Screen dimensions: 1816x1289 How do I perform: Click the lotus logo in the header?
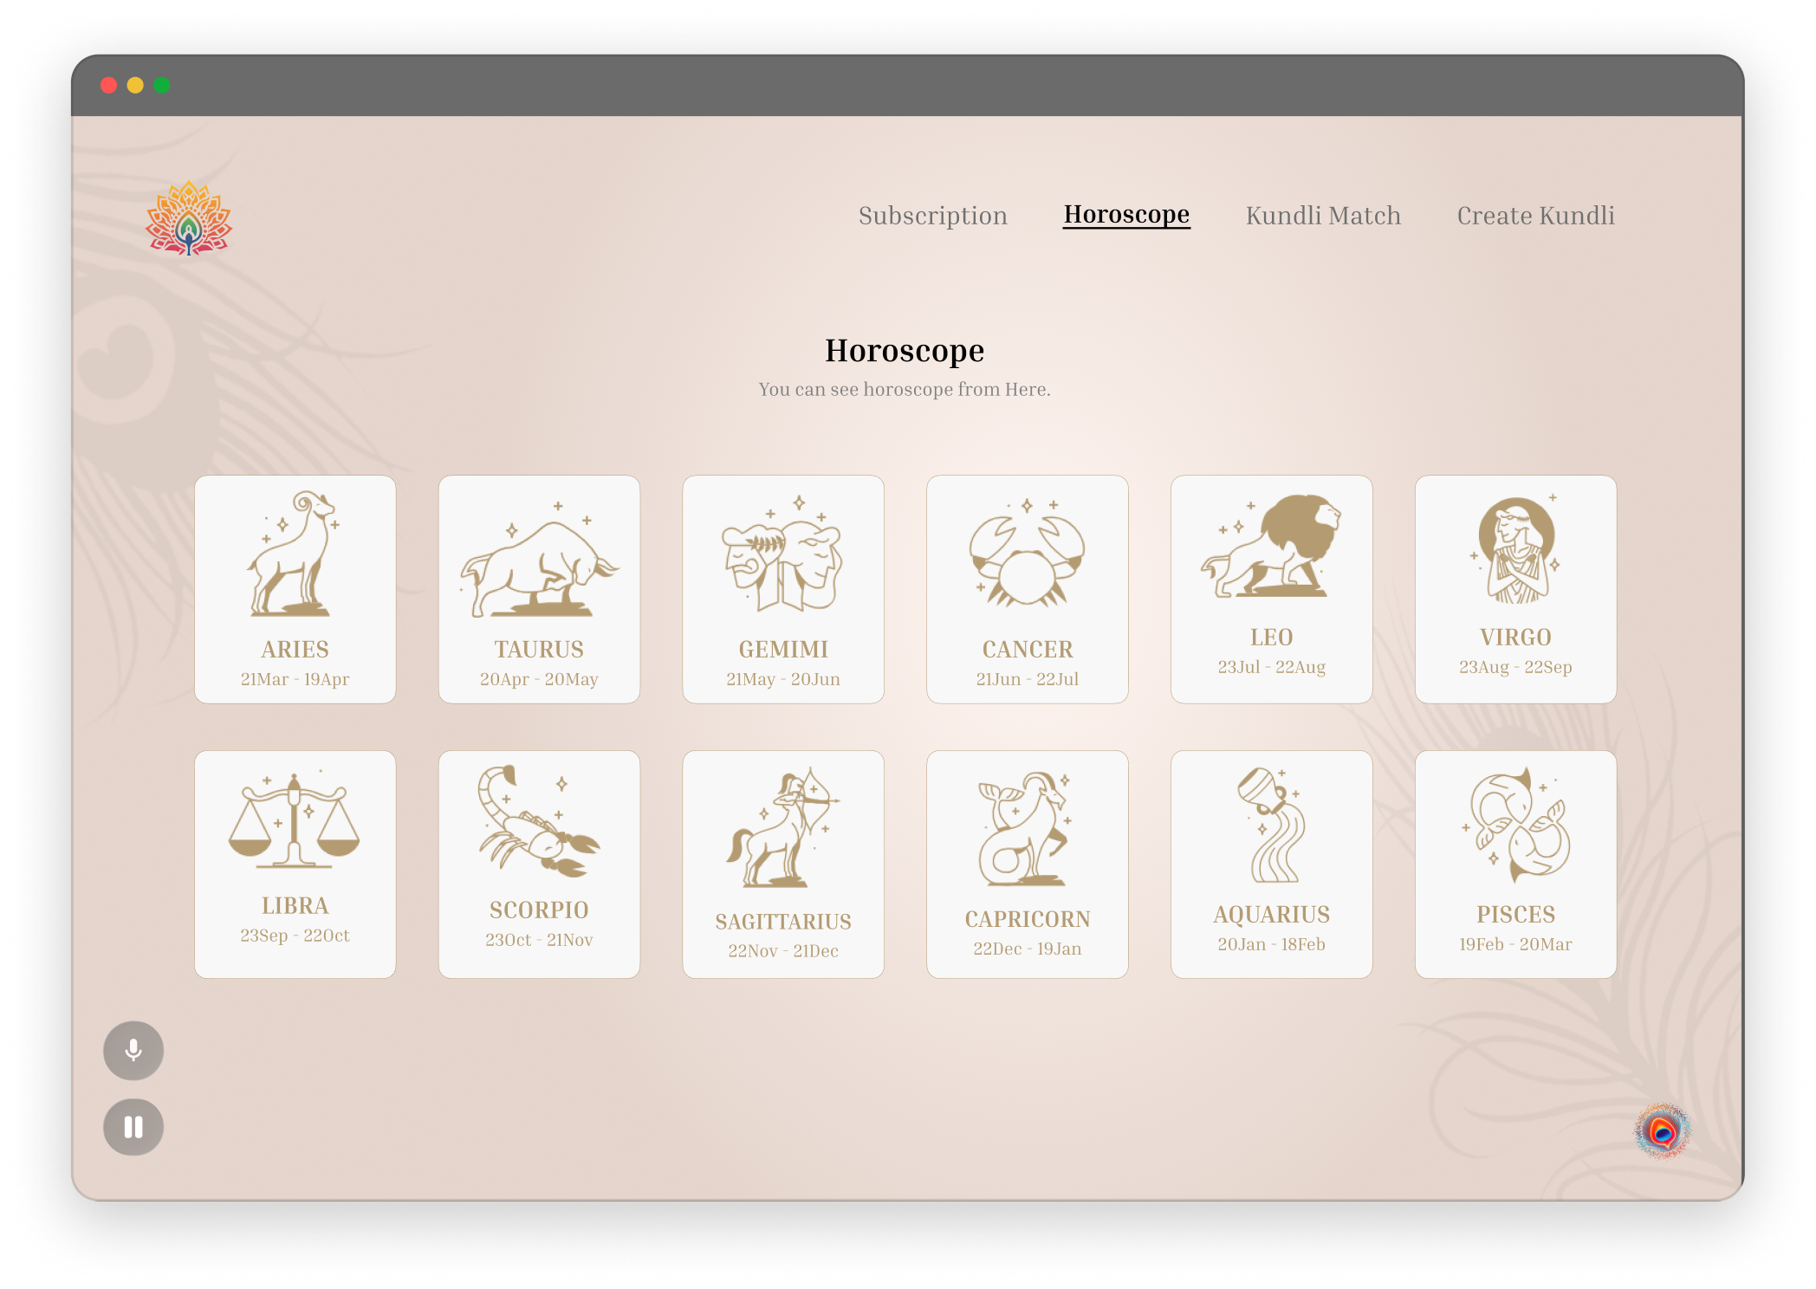[187, 218]
